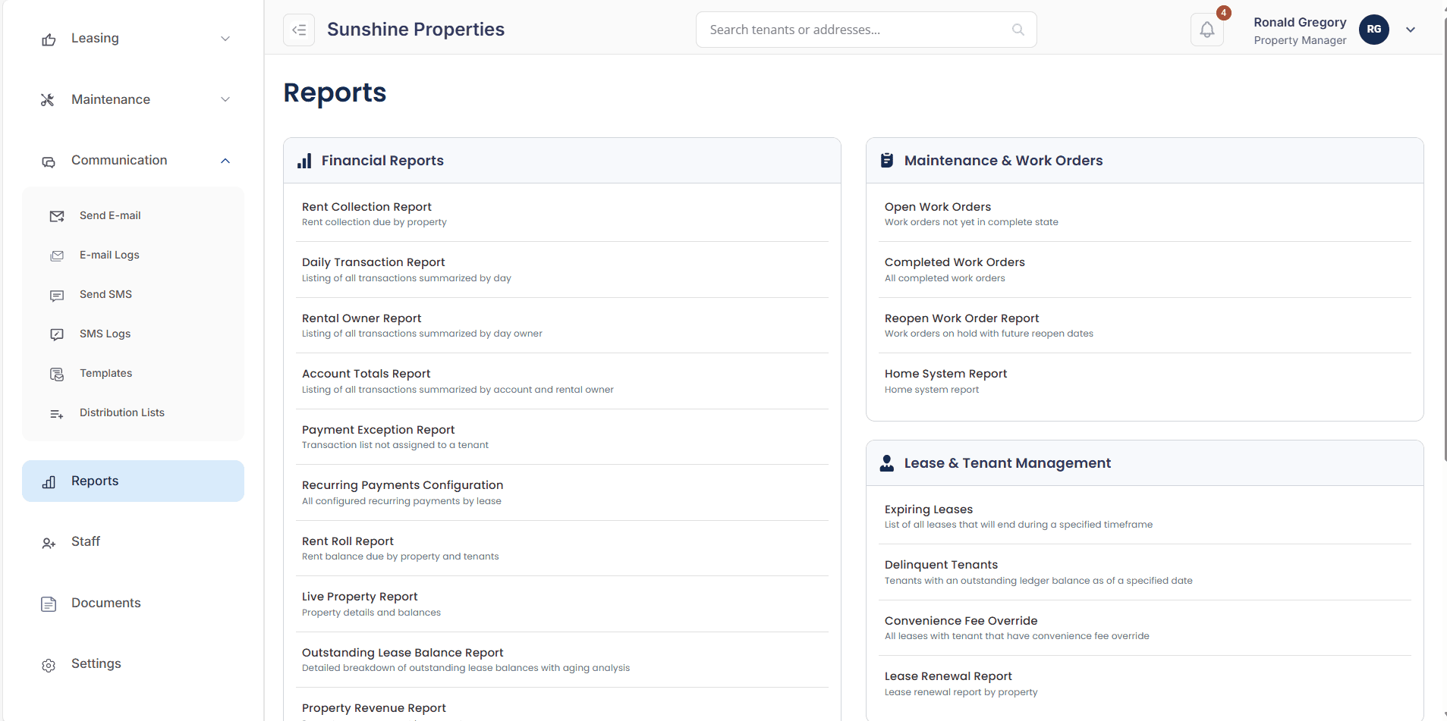
Task: Navigate to Staff in sidebar
Action: pos(86,542)
